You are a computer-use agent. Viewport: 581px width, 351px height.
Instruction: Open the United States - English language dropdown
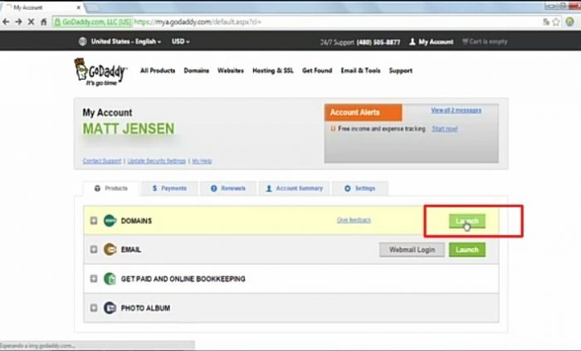pyautogui.click(x=126, y=41)
